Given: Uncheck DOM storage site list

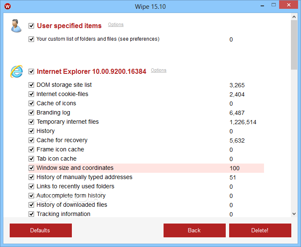Looking at the screenshot, I should click(x=31, y=85).
